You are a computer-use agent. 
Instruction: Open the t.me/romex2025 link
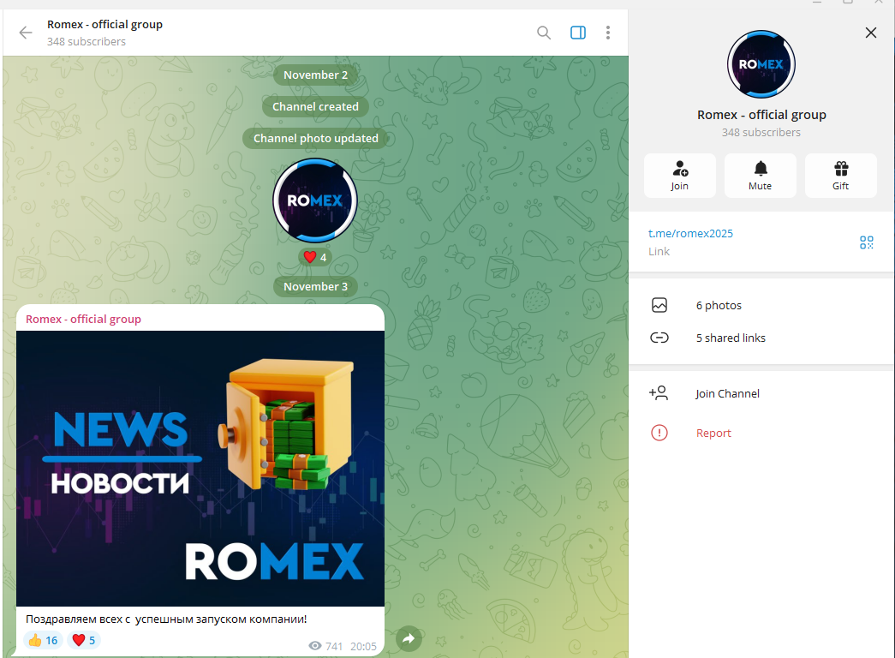(x=690, y=232)
